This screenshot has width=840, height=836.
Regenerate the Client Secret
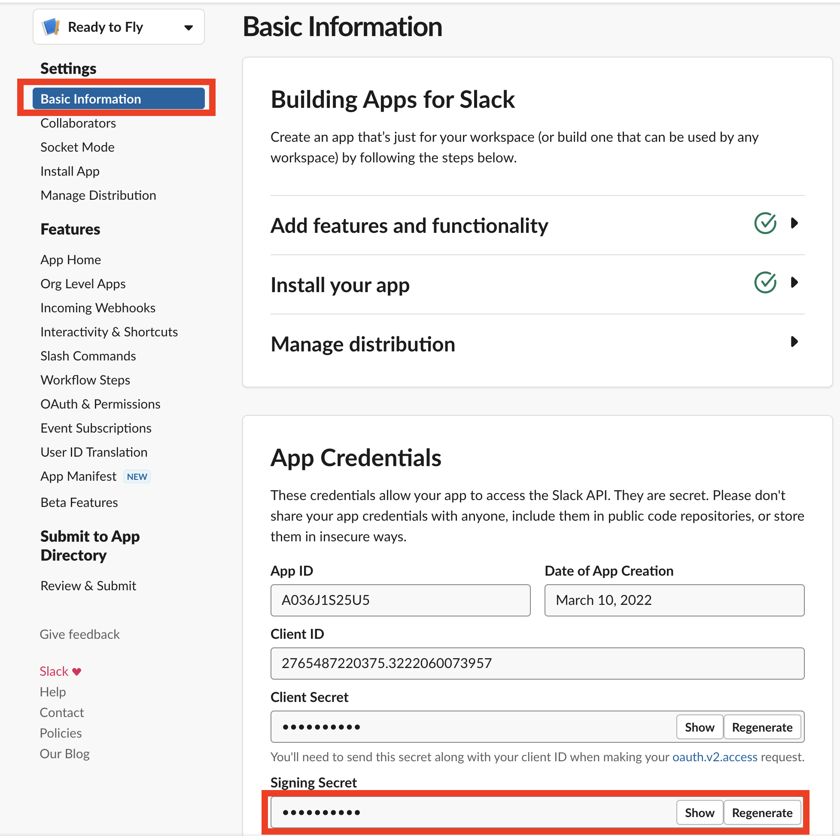point(762,727)
